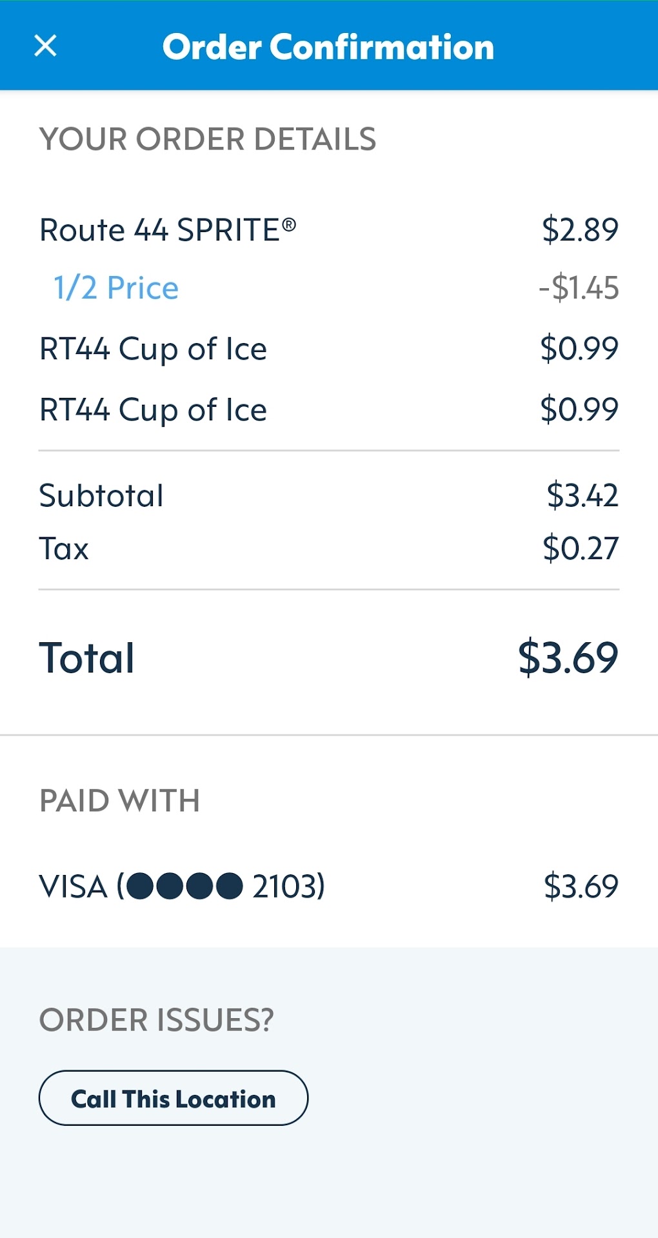Tap the ORDER ISSUES? heading
The height and width of the screenshot is (1238, 658).
point(157,1020)
